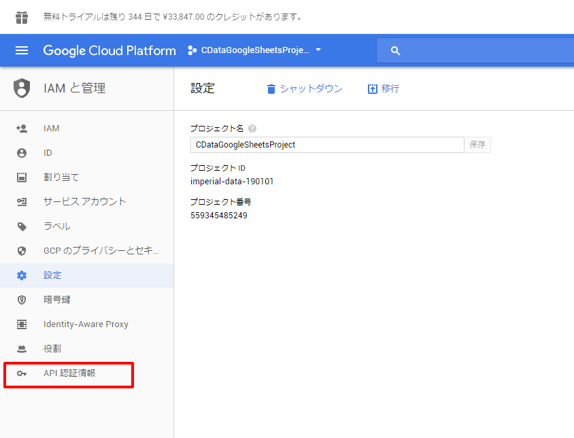Click the プロジェクト番号 label
Viewport: 574px width, 438px height.
tap(221, 202)
